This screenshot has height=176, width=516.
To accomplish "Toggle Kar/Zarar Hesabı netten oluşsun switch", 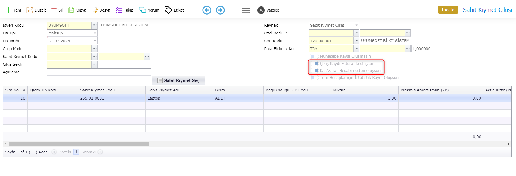I will 314,71.
